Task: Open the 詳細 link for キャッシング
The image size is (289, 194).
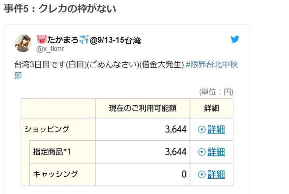Action: [216, 175]
